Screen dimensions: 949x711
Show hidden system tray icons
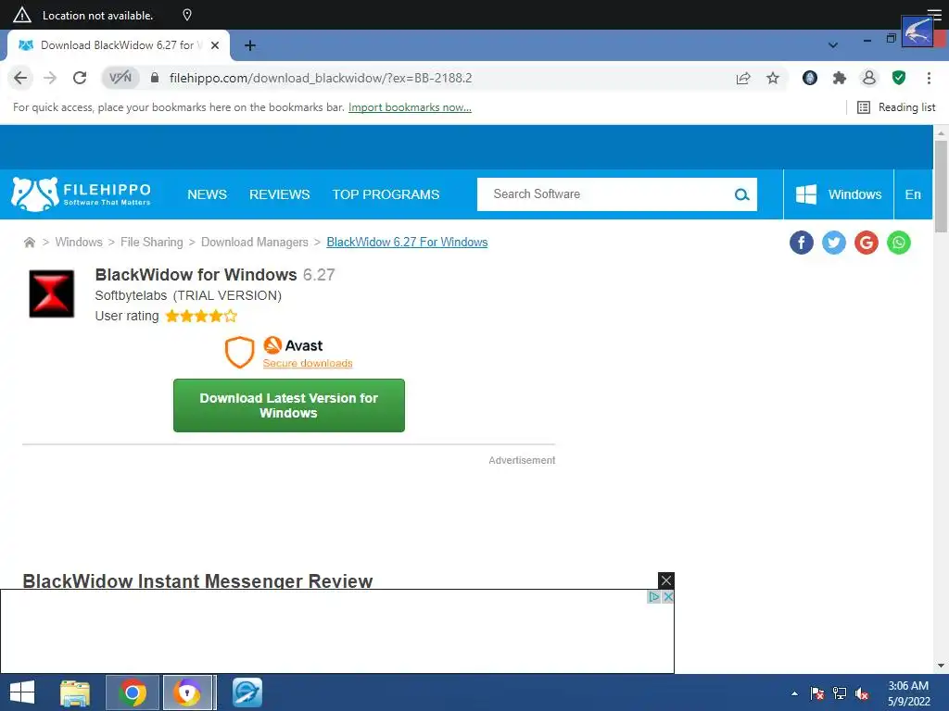click(x=794, y=693)
